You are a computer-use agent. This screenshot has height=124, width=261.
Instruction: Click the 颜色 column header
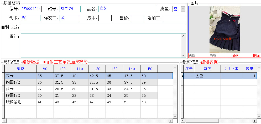(207, 69)
